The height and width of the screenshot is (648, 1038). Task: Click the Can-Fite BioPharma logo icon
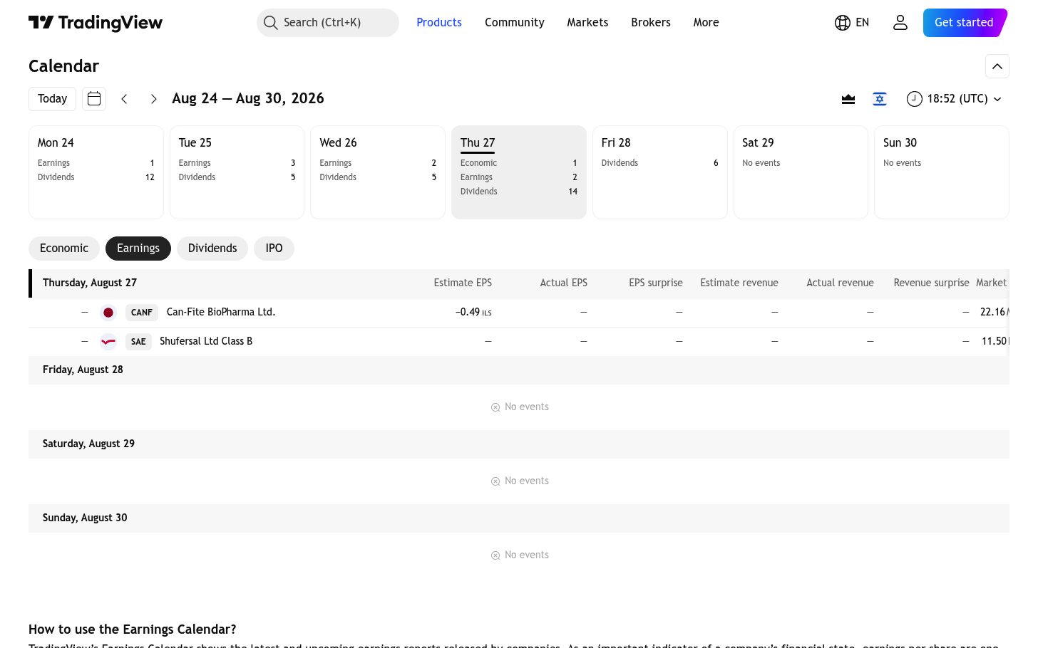(108, 313)
